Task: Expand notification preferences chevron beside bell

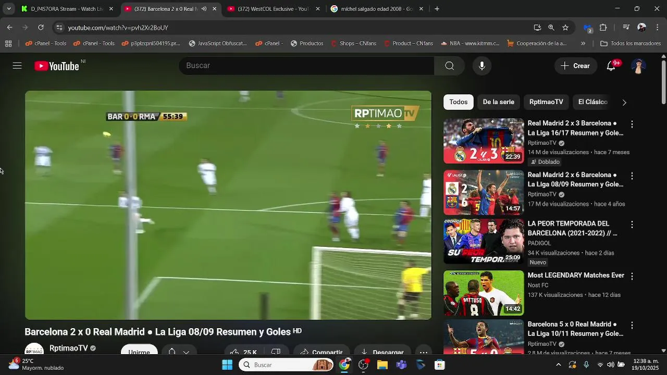Action: coord(186,352)
